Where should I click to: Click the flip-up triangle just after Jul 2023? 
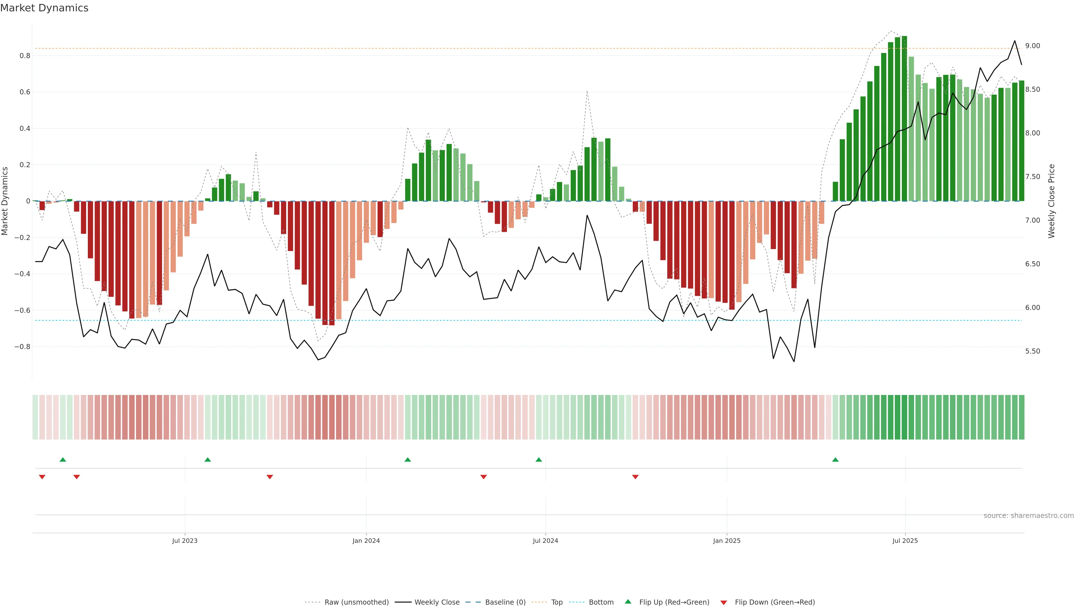coord(207,460)
